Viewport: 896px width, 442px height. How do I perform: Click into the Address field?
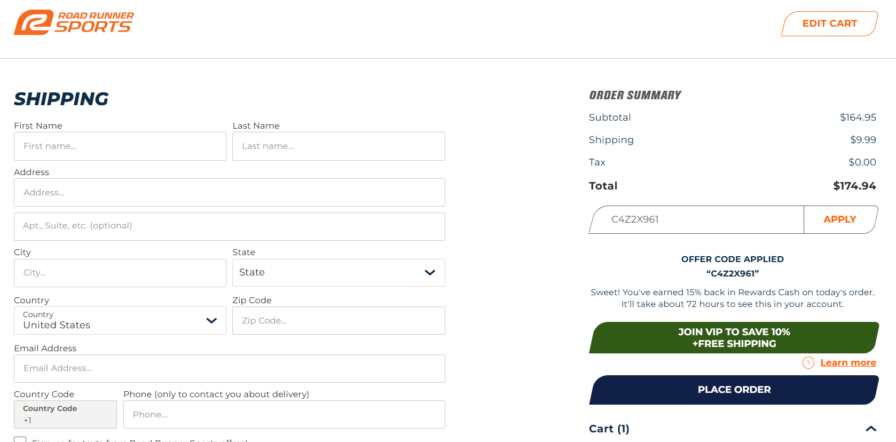(x=230, y=193)
